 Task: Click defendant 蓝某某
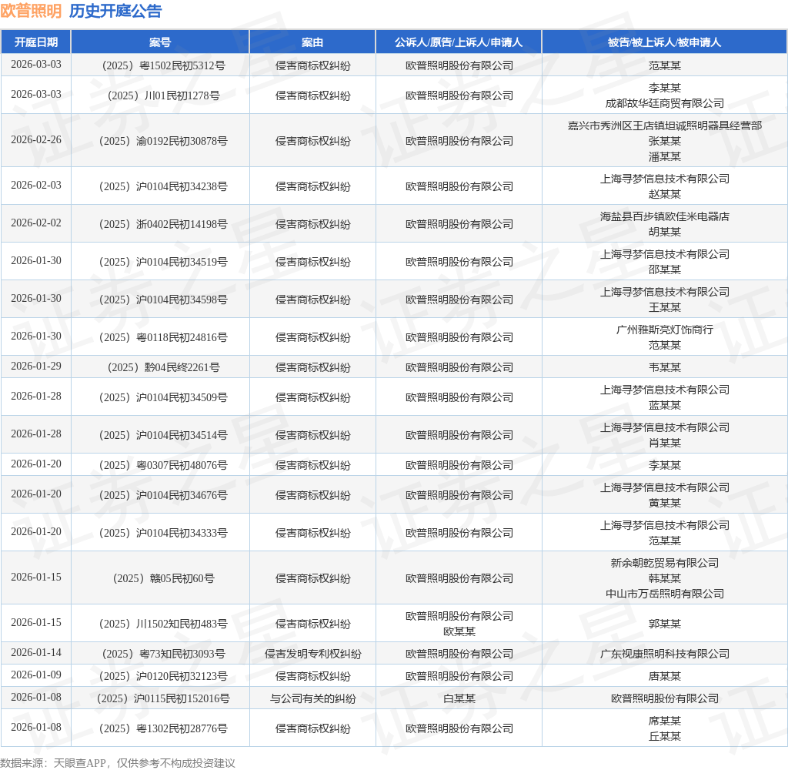664,405
